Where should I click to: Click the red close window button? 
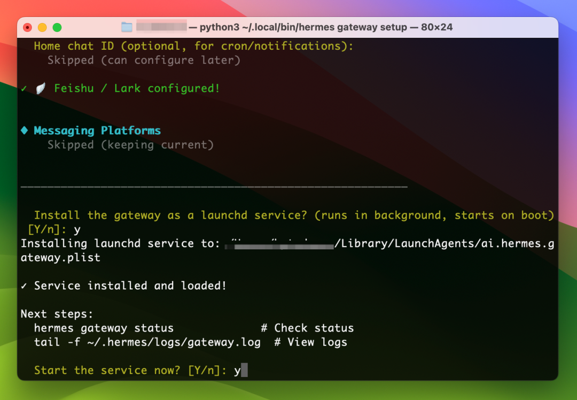tap(27, 27)
